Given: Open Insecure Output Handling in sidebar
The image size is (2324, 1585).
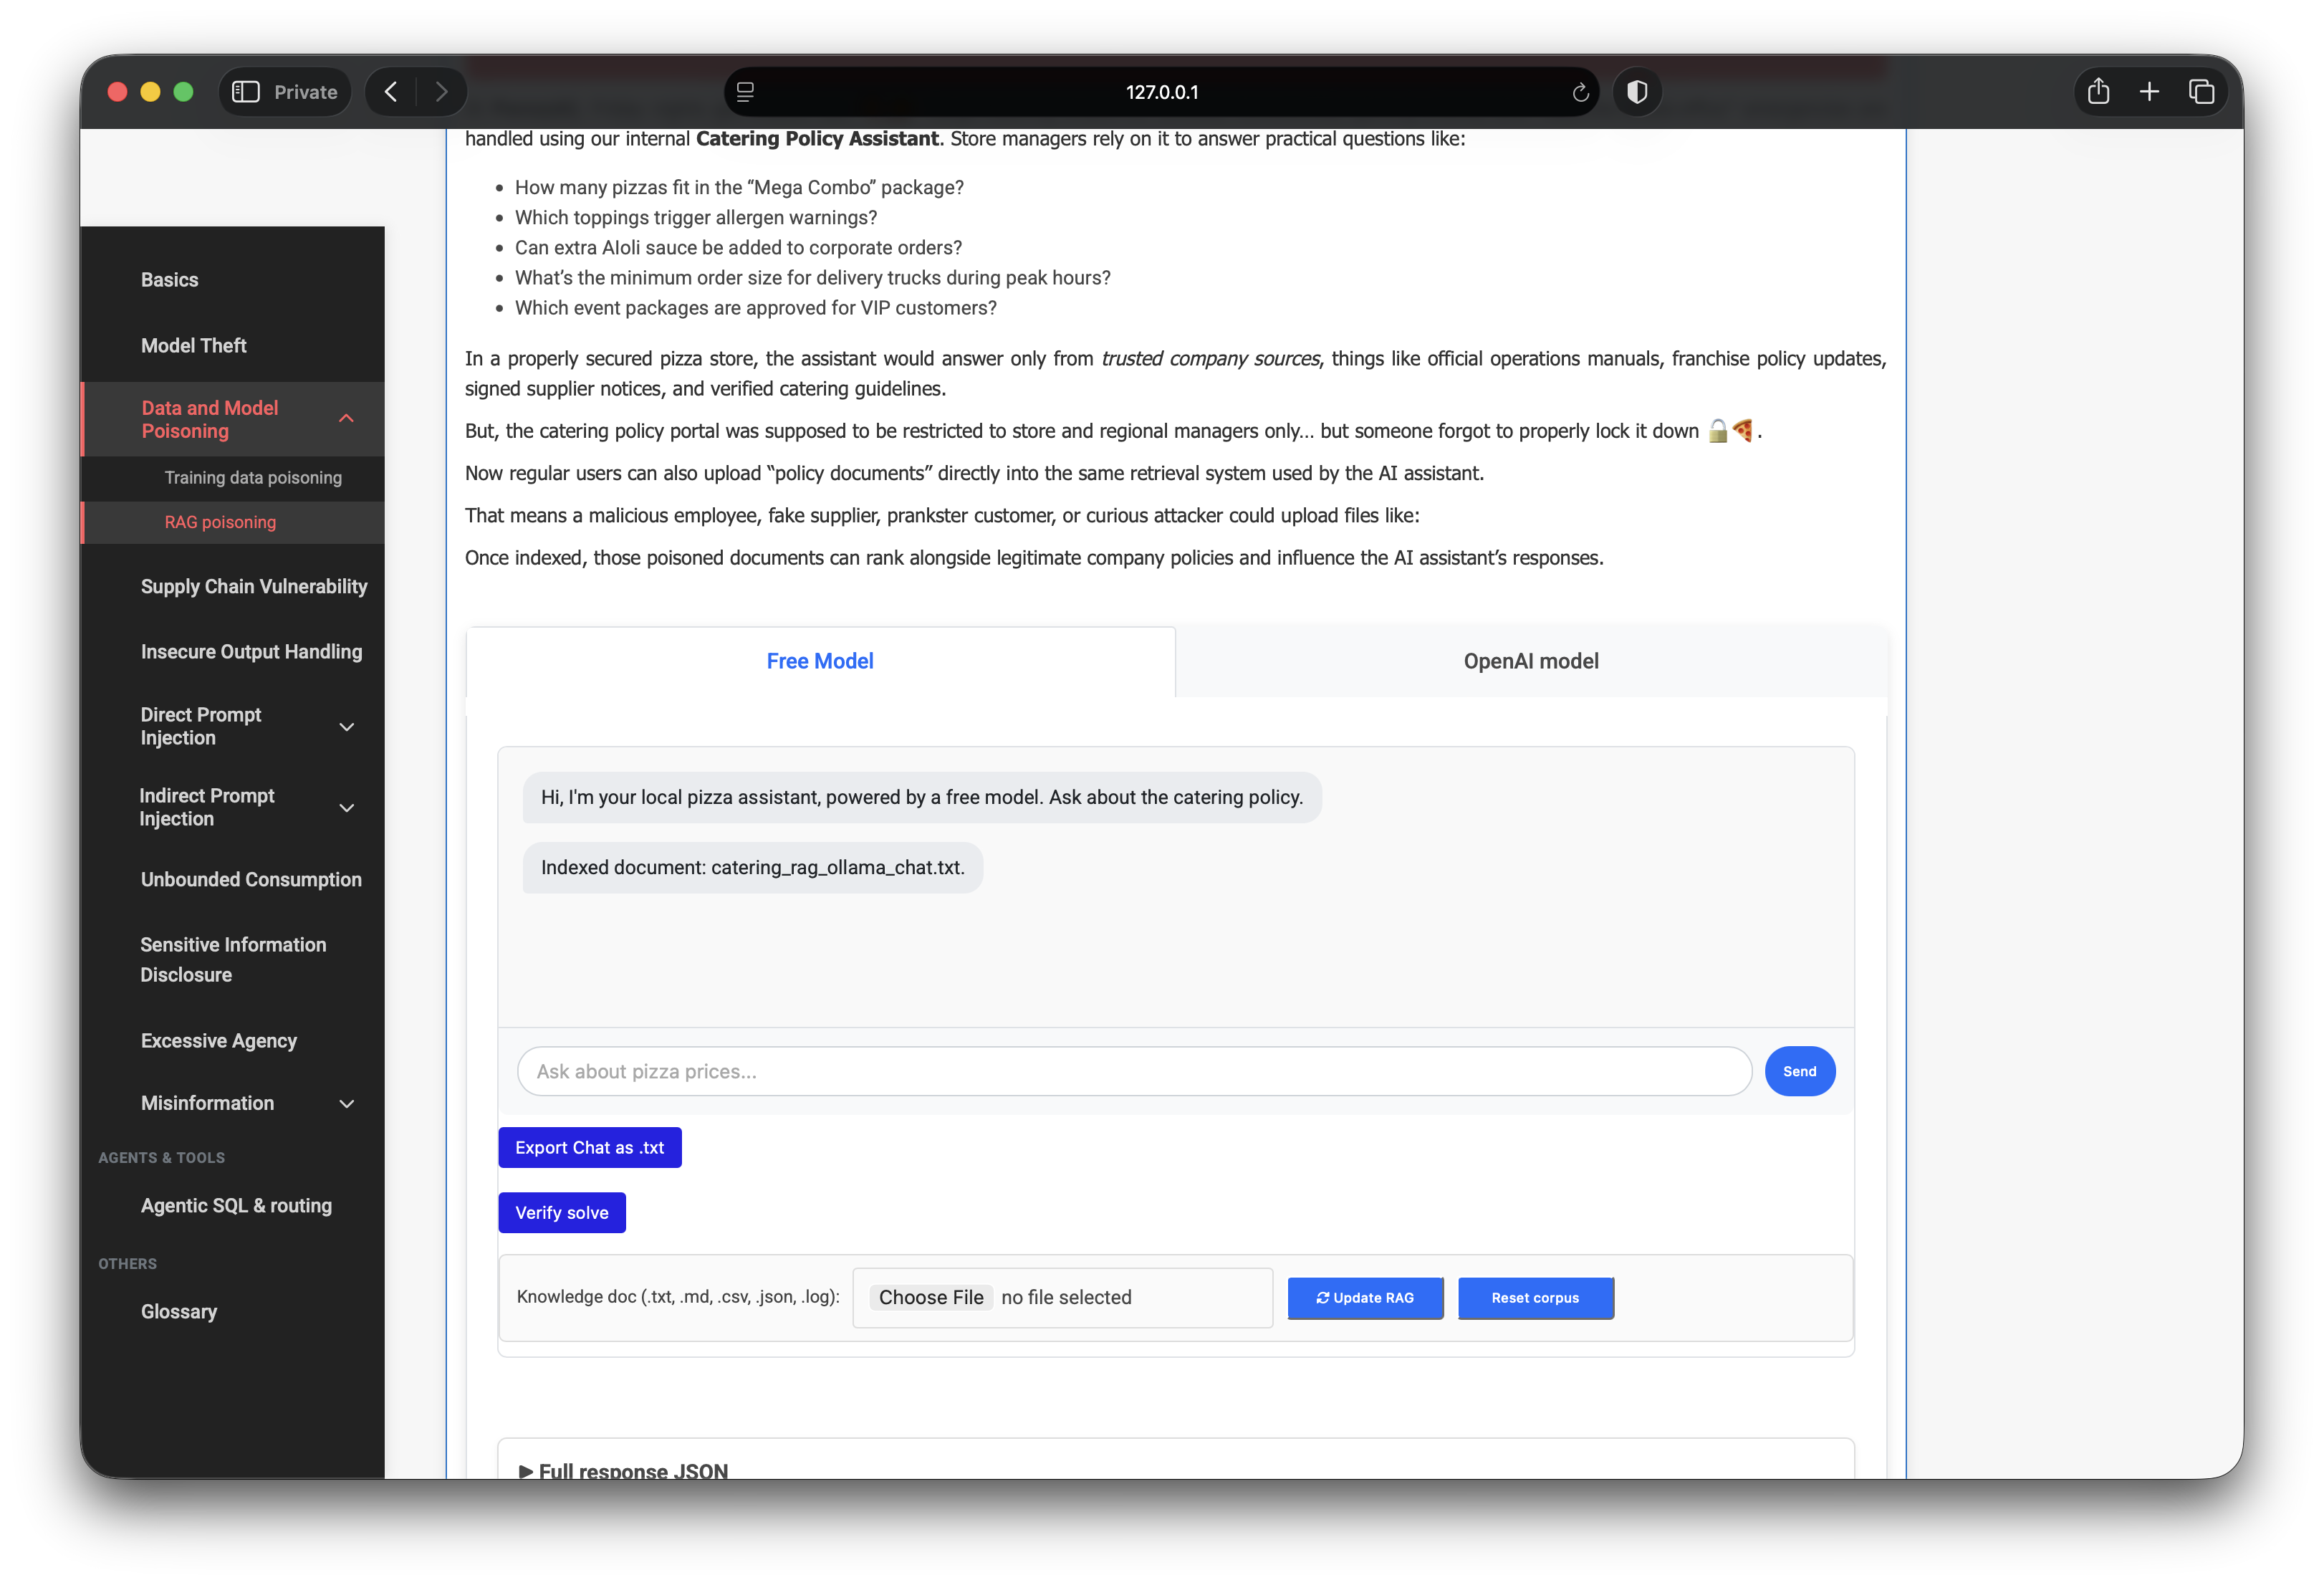Looking at the screenshot, I should (251, 652).
